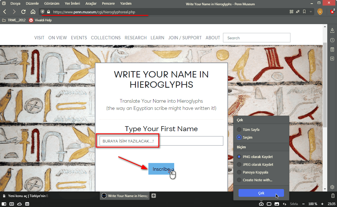Bookmark this page
The height and width of the screenshot is (207, 337).
(x=304, y=12)
